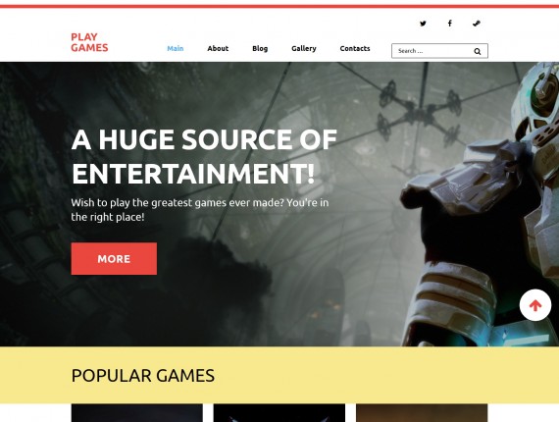Open the About page
This screenshot has height=422, width=559.
[218, 48]
